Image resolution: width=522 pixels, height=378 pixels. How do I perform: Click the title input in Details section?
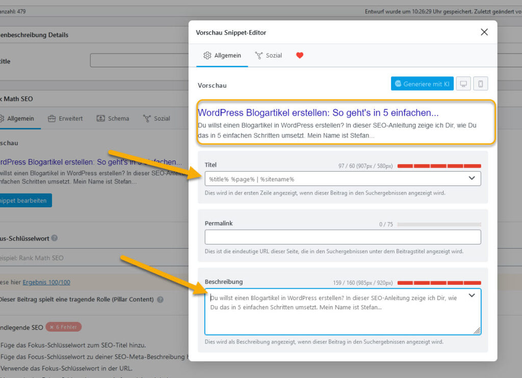coord(140,61)
